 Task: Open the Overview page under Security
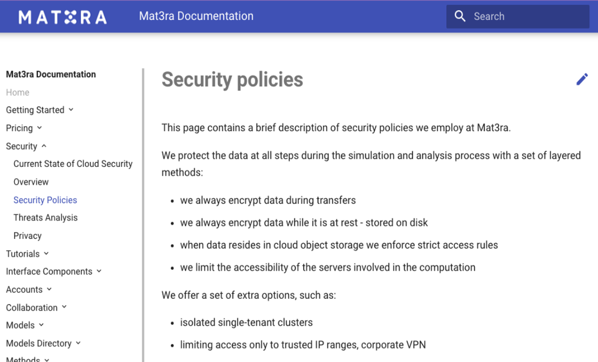31,182
